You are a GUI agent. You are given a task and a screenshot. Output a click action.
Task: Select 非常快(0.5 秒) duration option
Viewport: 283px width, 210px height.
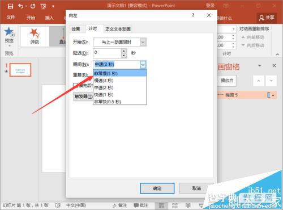point(119,102)
